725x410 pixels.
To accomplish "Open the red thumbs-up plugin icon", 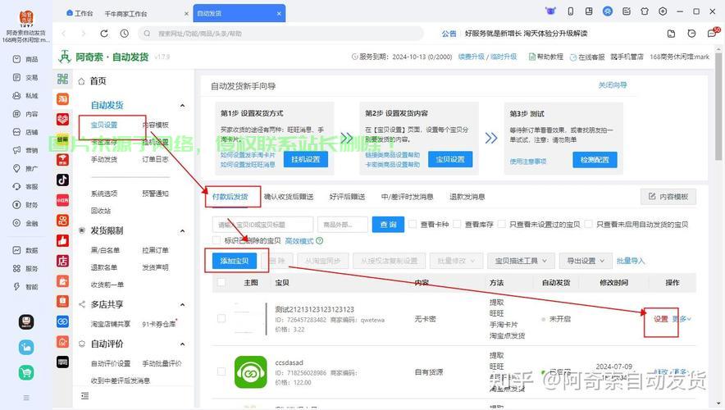I will tap(63, 240).
